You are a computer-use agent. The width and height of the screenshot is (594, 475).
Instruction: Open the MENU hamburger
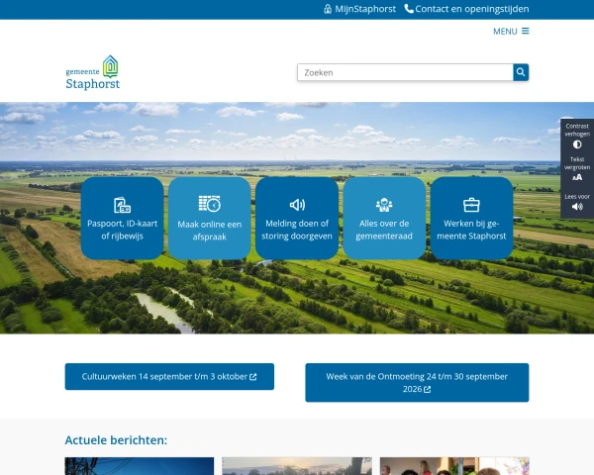click(x=511, y=31)
